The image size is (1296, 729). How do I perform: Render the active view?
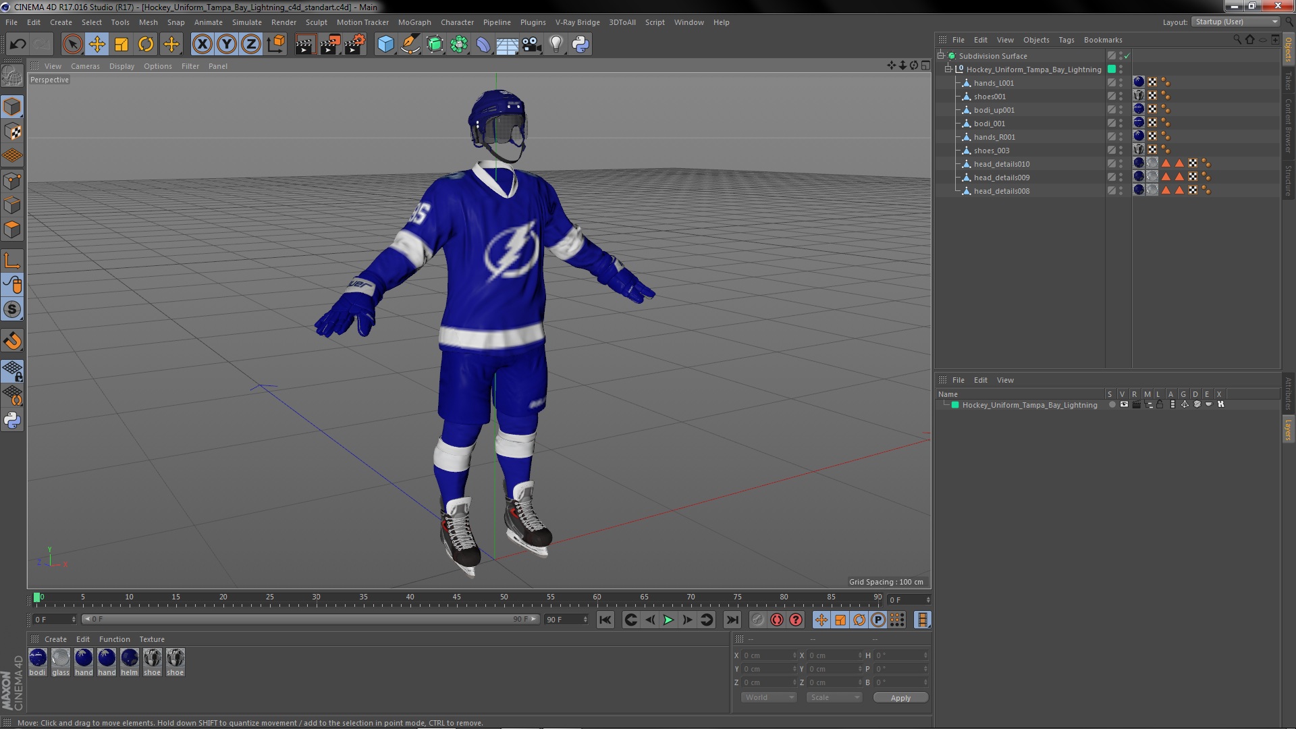coord(304,45)
